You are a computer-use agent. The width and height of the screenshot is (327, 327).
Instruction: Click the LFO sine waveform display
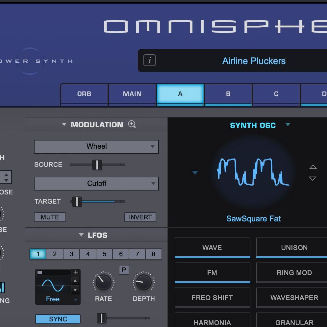53,285
